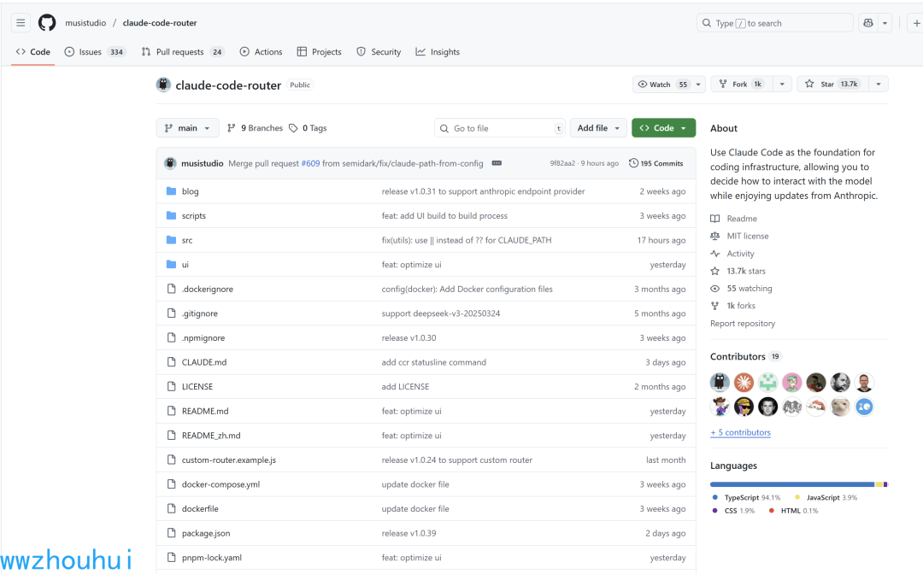Switch to the Code tab

33,52
